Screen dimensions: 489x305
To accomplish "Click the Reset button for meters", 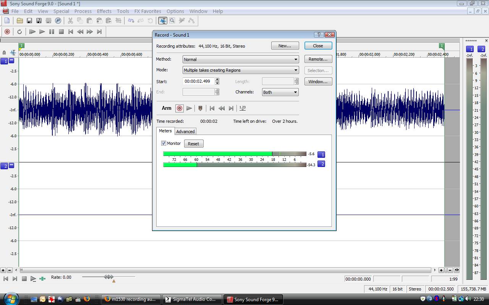I will 193,144.
